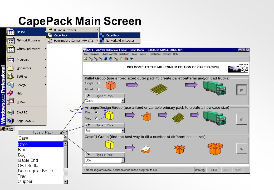Click the red weight scale toolbar icon
274x190 pixels.
pyautogui.click(x=126, y=59)
